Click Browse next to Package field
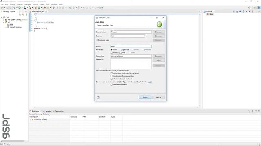Viewport: 261px width, 146px height. pos(159,36)
